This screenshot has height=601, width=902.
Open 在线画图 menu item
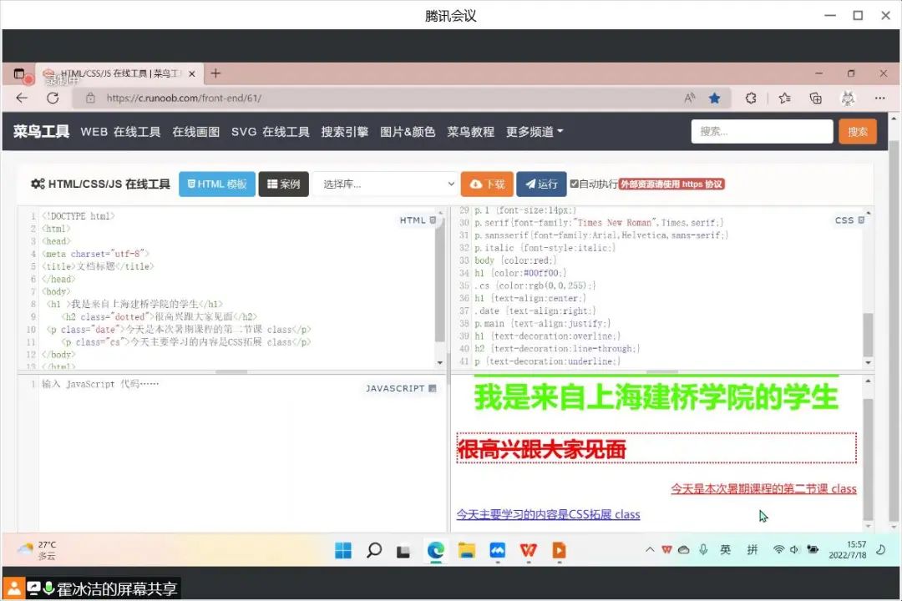pos(195,132)
